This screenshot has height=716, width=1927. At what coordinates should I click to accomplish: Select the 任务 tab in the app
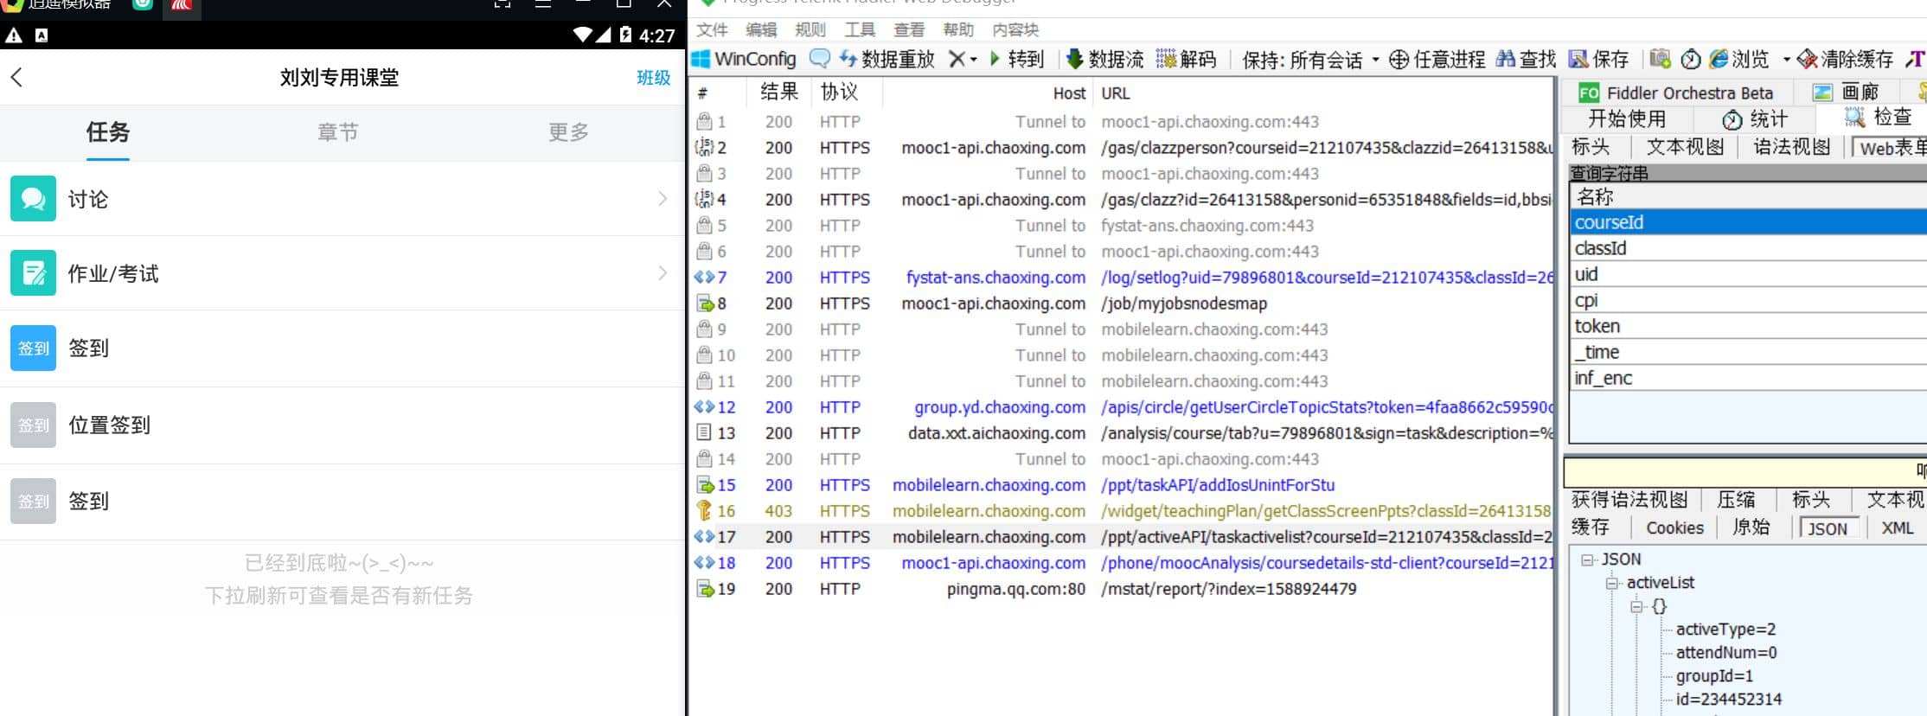point(107,132)
